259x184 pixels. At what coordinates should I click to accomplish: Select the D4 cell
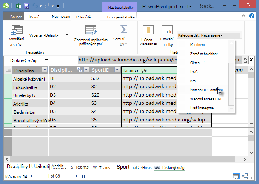[x=69, y=103]
